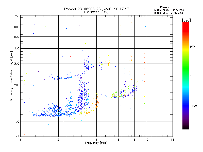This screenshot has height=152, width=203.
Task: Click the 75 height axis label
Action: [x=18, y=136]
